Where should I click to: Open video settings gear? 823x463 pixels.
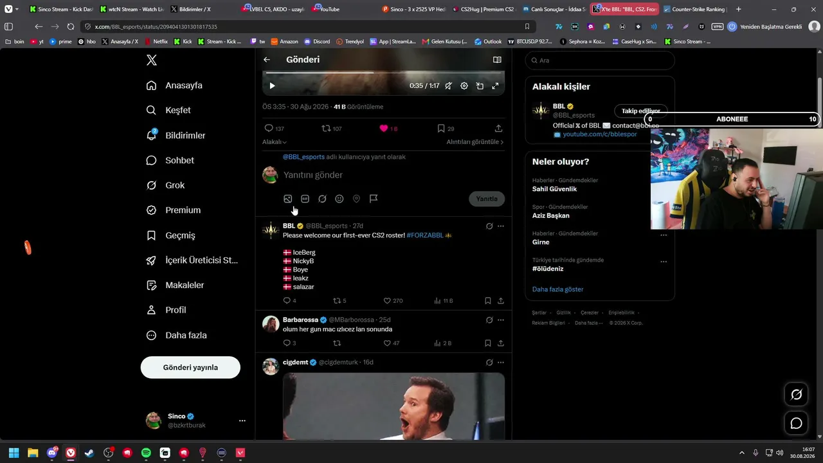[x=464, y=86]
